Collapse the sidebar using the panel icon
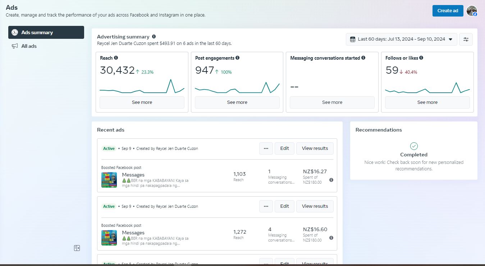 [x=77, y=248]
